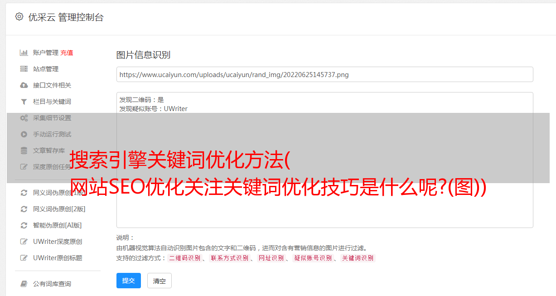556x296 pixels.
Task: Open UWriter深度原创 page
Action: (x=58, y=242)
